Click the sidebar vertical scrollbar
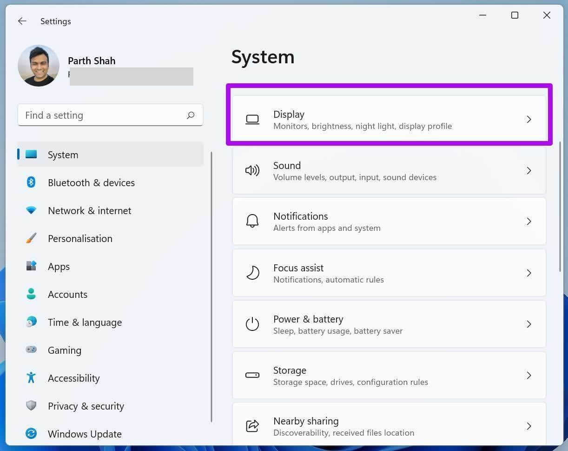568x451 pixels. coord(211,287)
